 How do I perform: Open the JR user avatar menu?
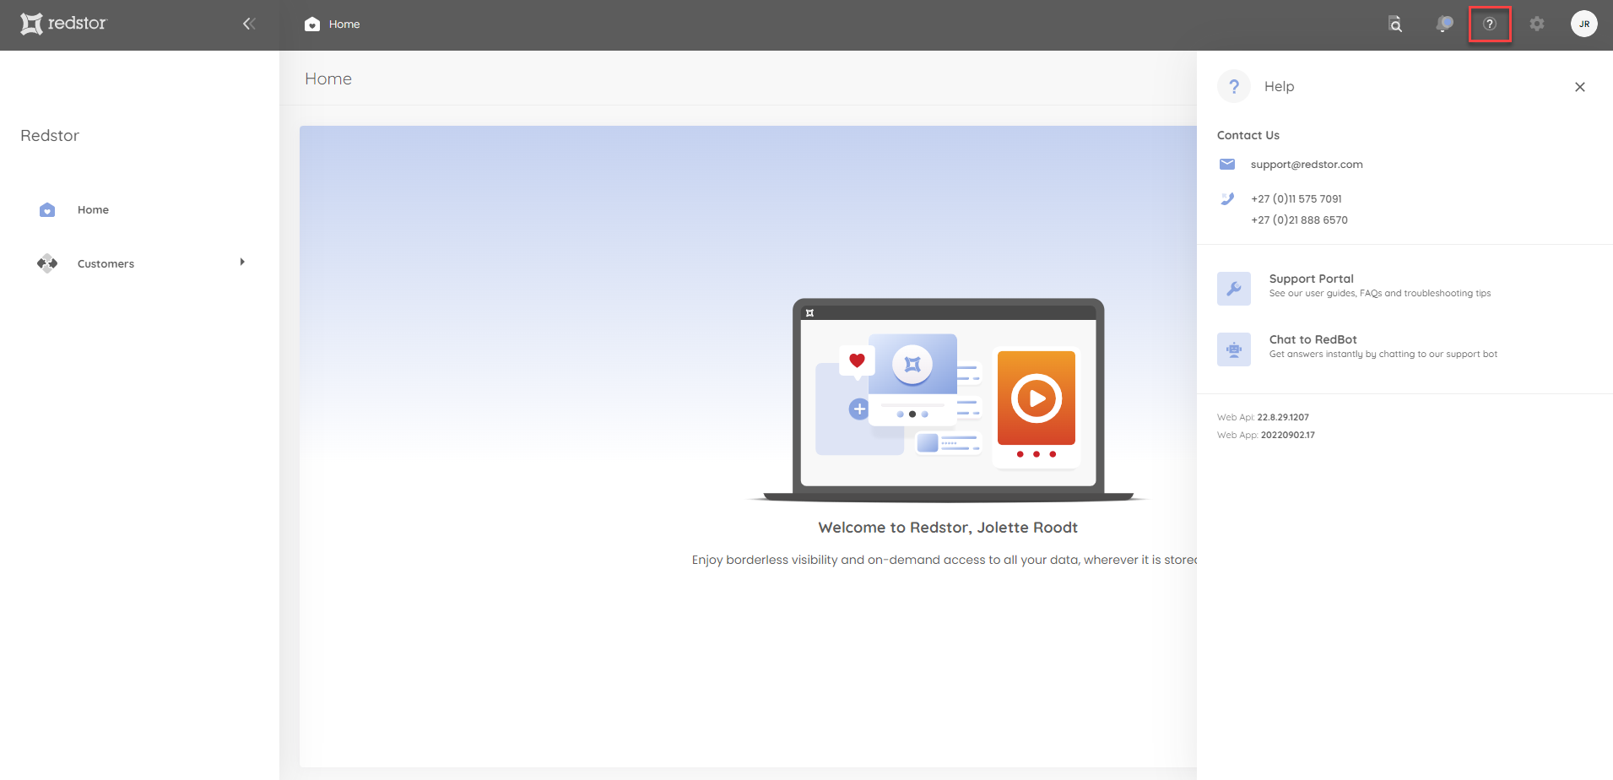(x=1584, y=24)
